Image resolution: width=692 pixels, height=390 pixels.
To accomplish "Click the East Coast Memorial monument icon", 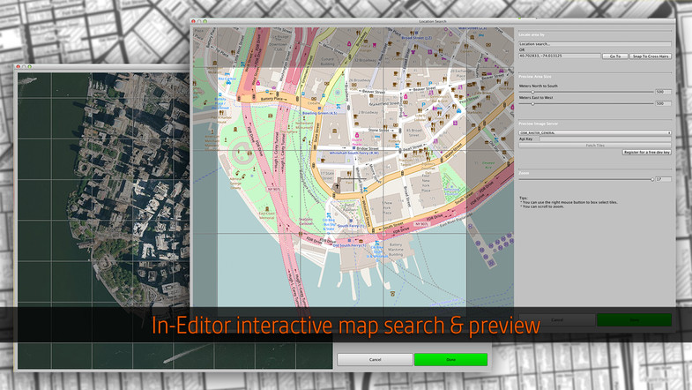I will [267, 208].
